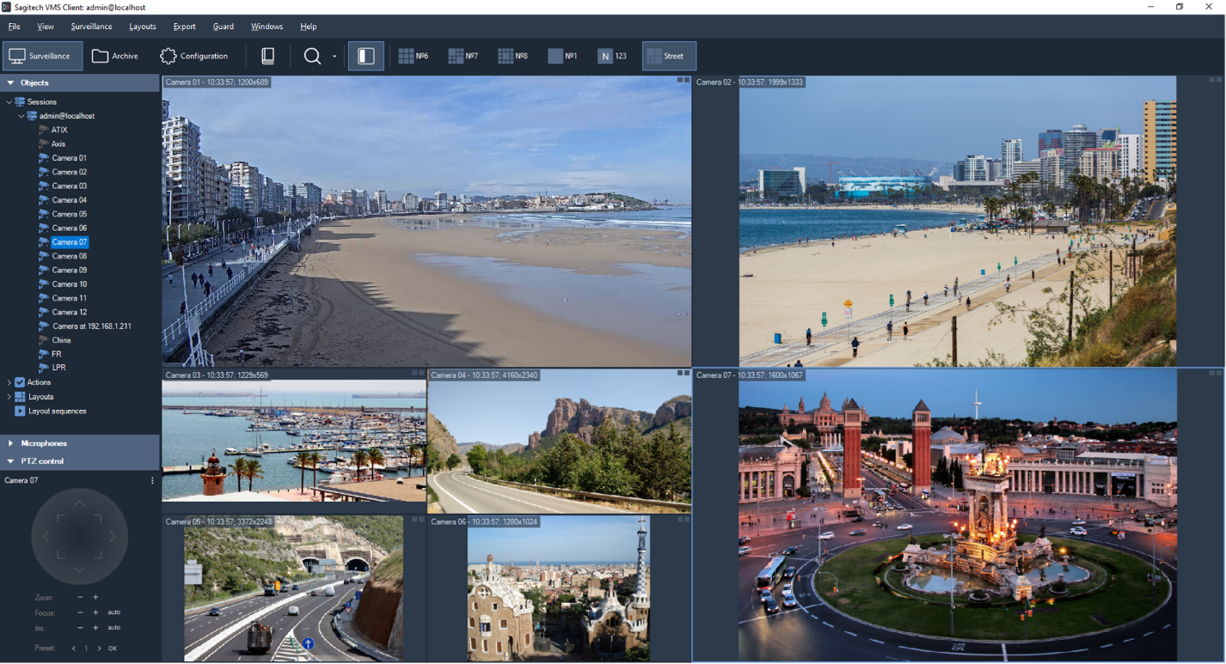The width and height of the screenshot is (1226, 664).
Task: Open the Surveillance menu
Action: (91, 27)
